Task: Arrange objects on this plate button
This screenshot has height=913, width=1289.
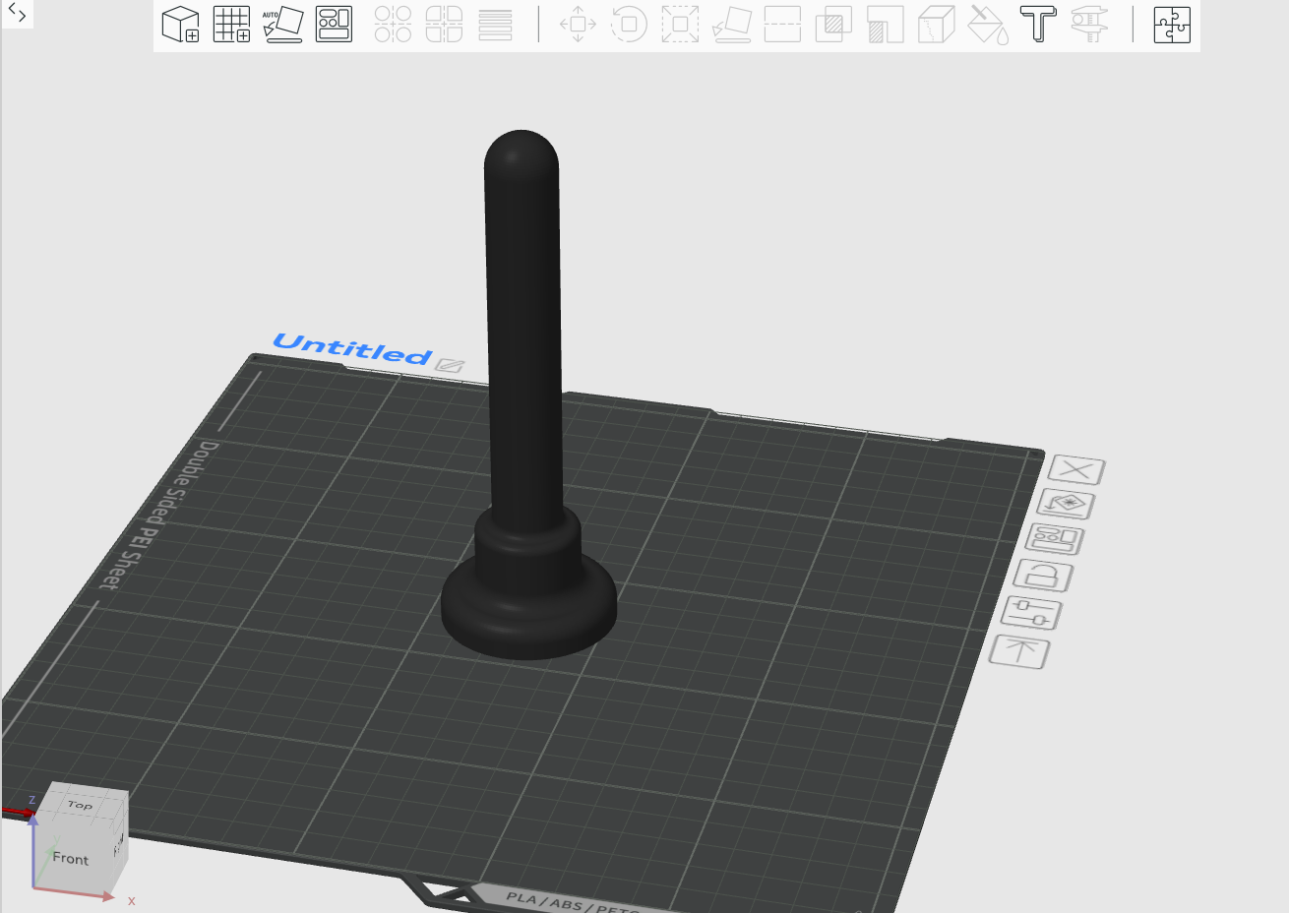Action: pos(1055,539)
